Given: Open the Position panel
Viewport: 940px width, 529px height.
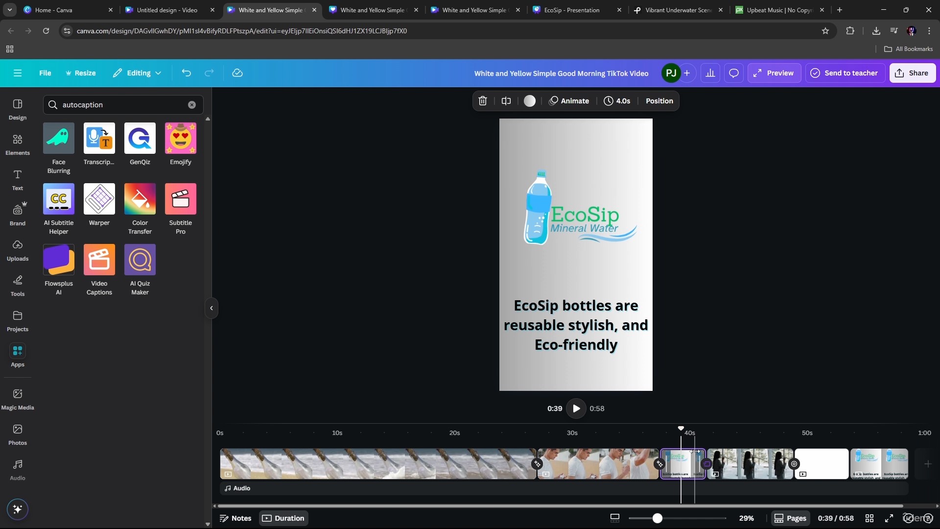Looking at the screenshot, I should (659, 101).
